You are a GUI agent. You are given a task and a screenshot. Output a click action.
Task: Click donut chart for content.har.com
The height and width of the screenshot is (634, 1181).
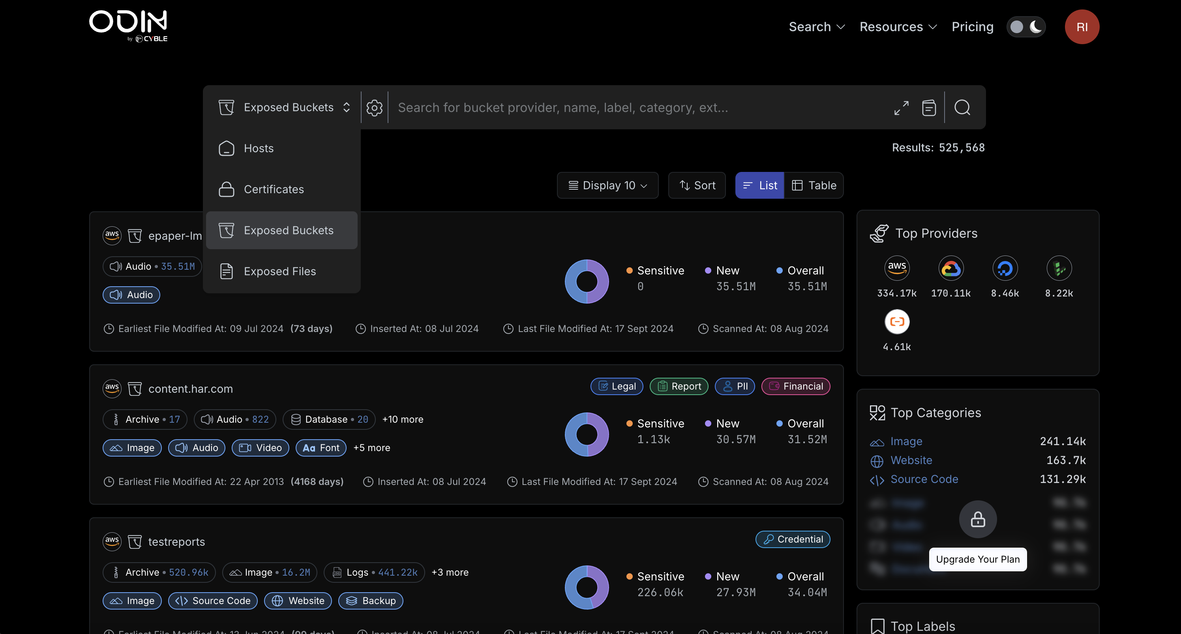(x=587, y=434)
